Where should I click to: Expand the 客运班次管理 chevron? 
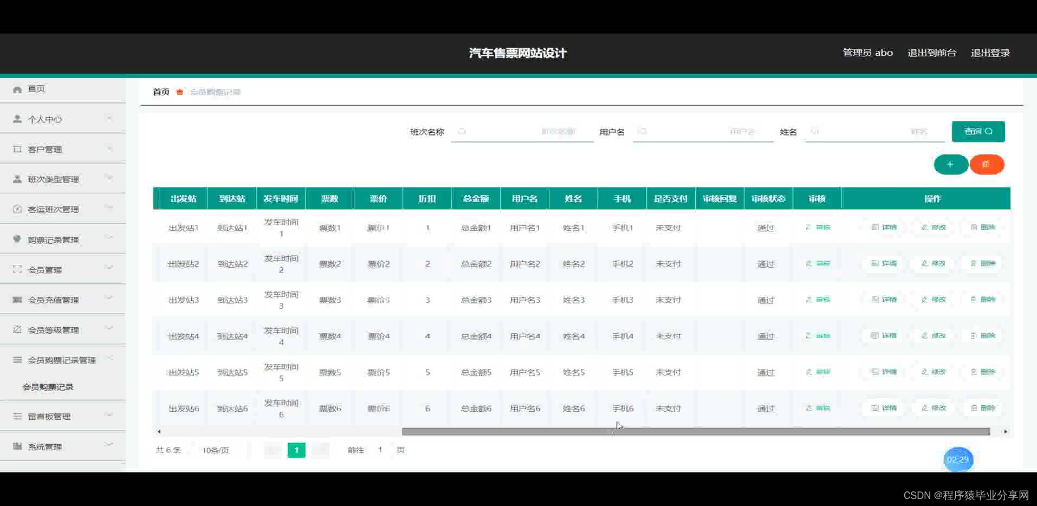point(109,209)
